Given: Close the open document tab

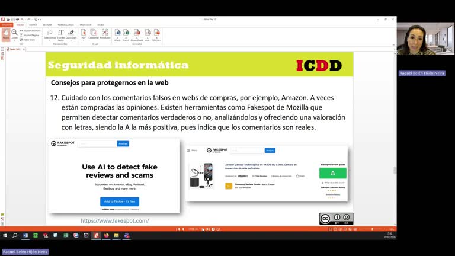Looking at the screenshot, I should (x=24, y=49).
